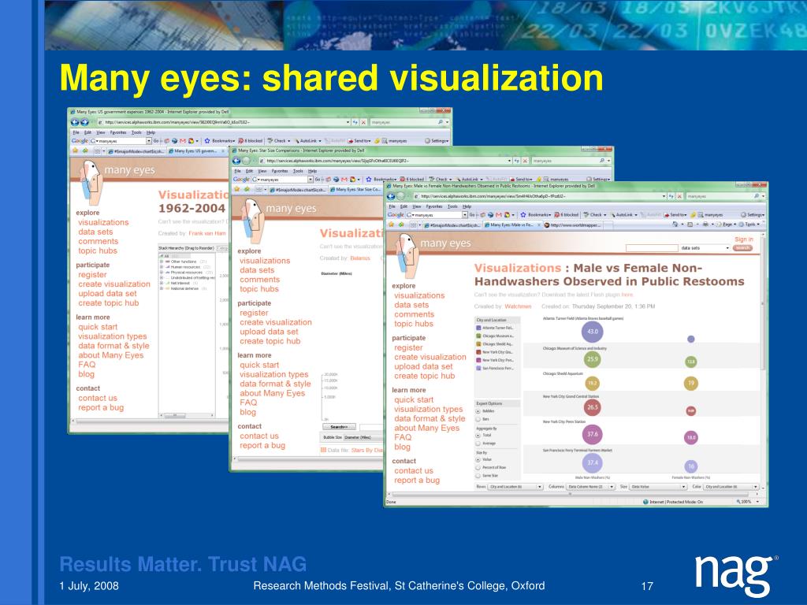Select Average under Aggregate By
Screen dimensions: 807x605
click(x=478, y=444)
